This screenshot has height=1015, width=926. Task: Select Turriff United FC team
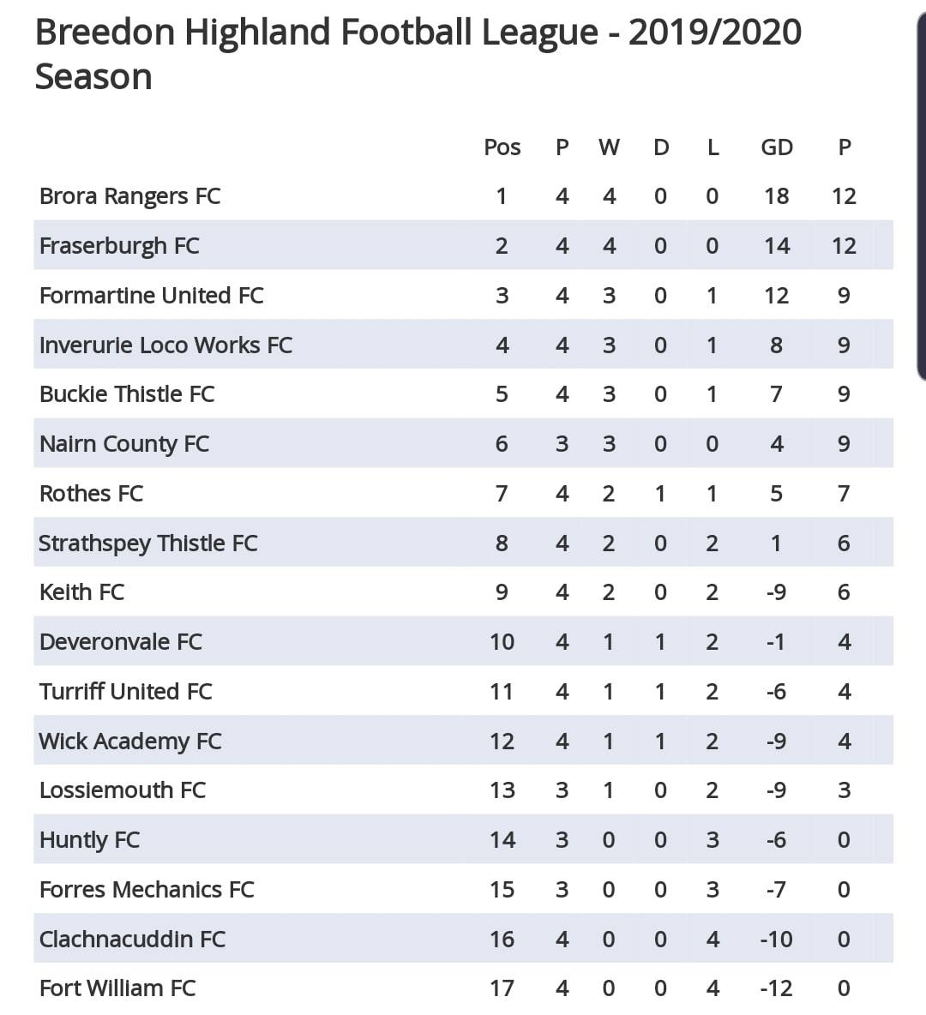point(126,691)
